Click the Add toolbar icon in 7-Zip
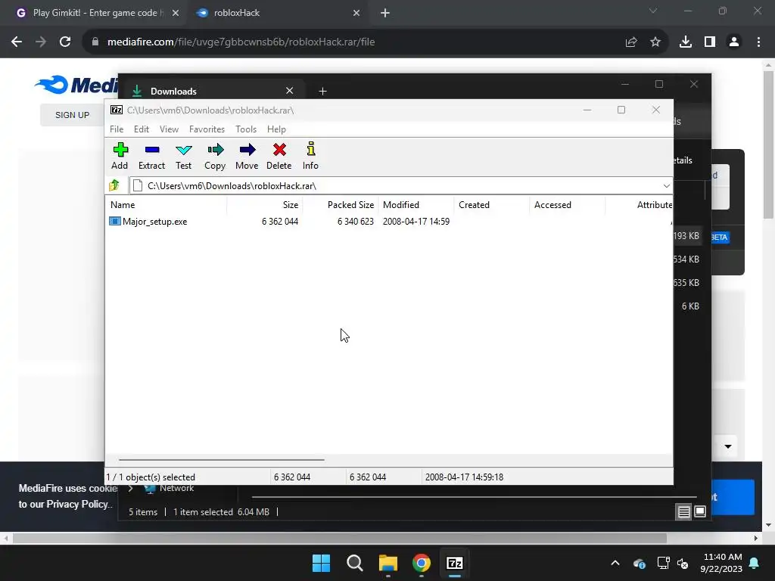This screenshot has width=775, height=581. 120,156
